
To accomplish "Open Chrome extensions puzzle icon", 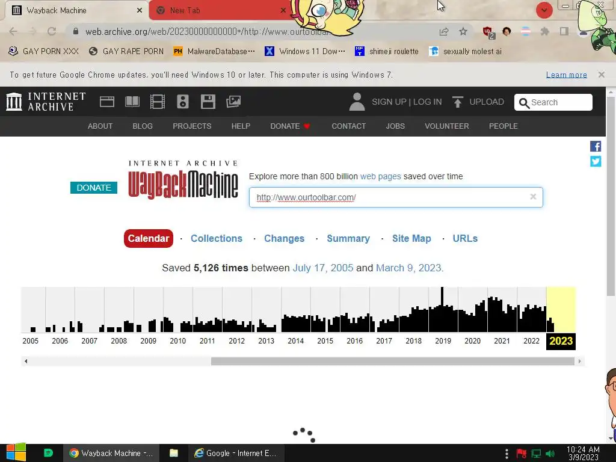I will point(545,31).
